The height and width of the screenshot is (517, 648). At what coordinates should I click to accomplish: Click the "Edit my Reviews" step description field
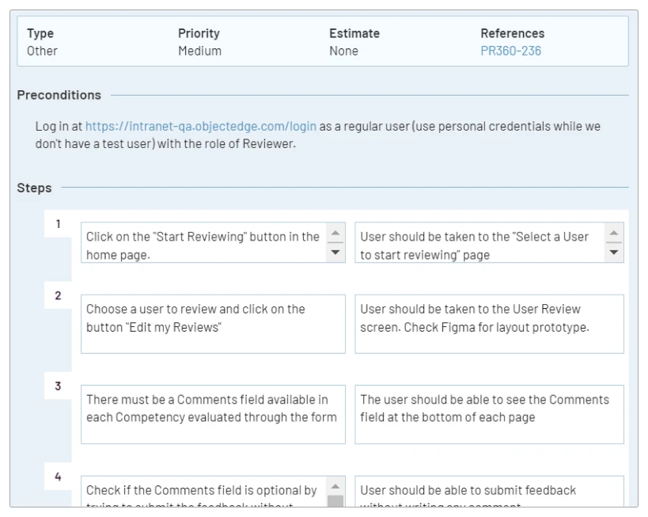[x=213, y=323]
